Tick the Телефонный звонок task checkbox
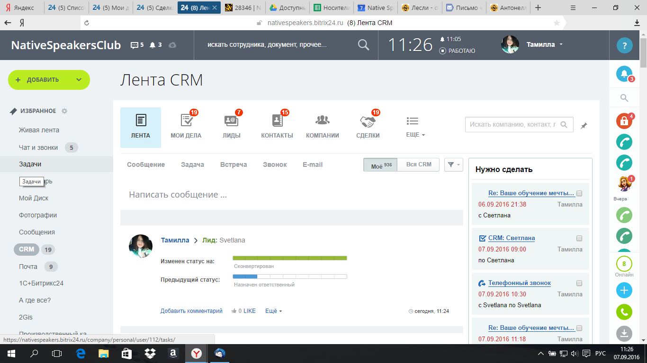Image resolution: width=647 pixels, height=363 pixels. (x=579, y=283)
